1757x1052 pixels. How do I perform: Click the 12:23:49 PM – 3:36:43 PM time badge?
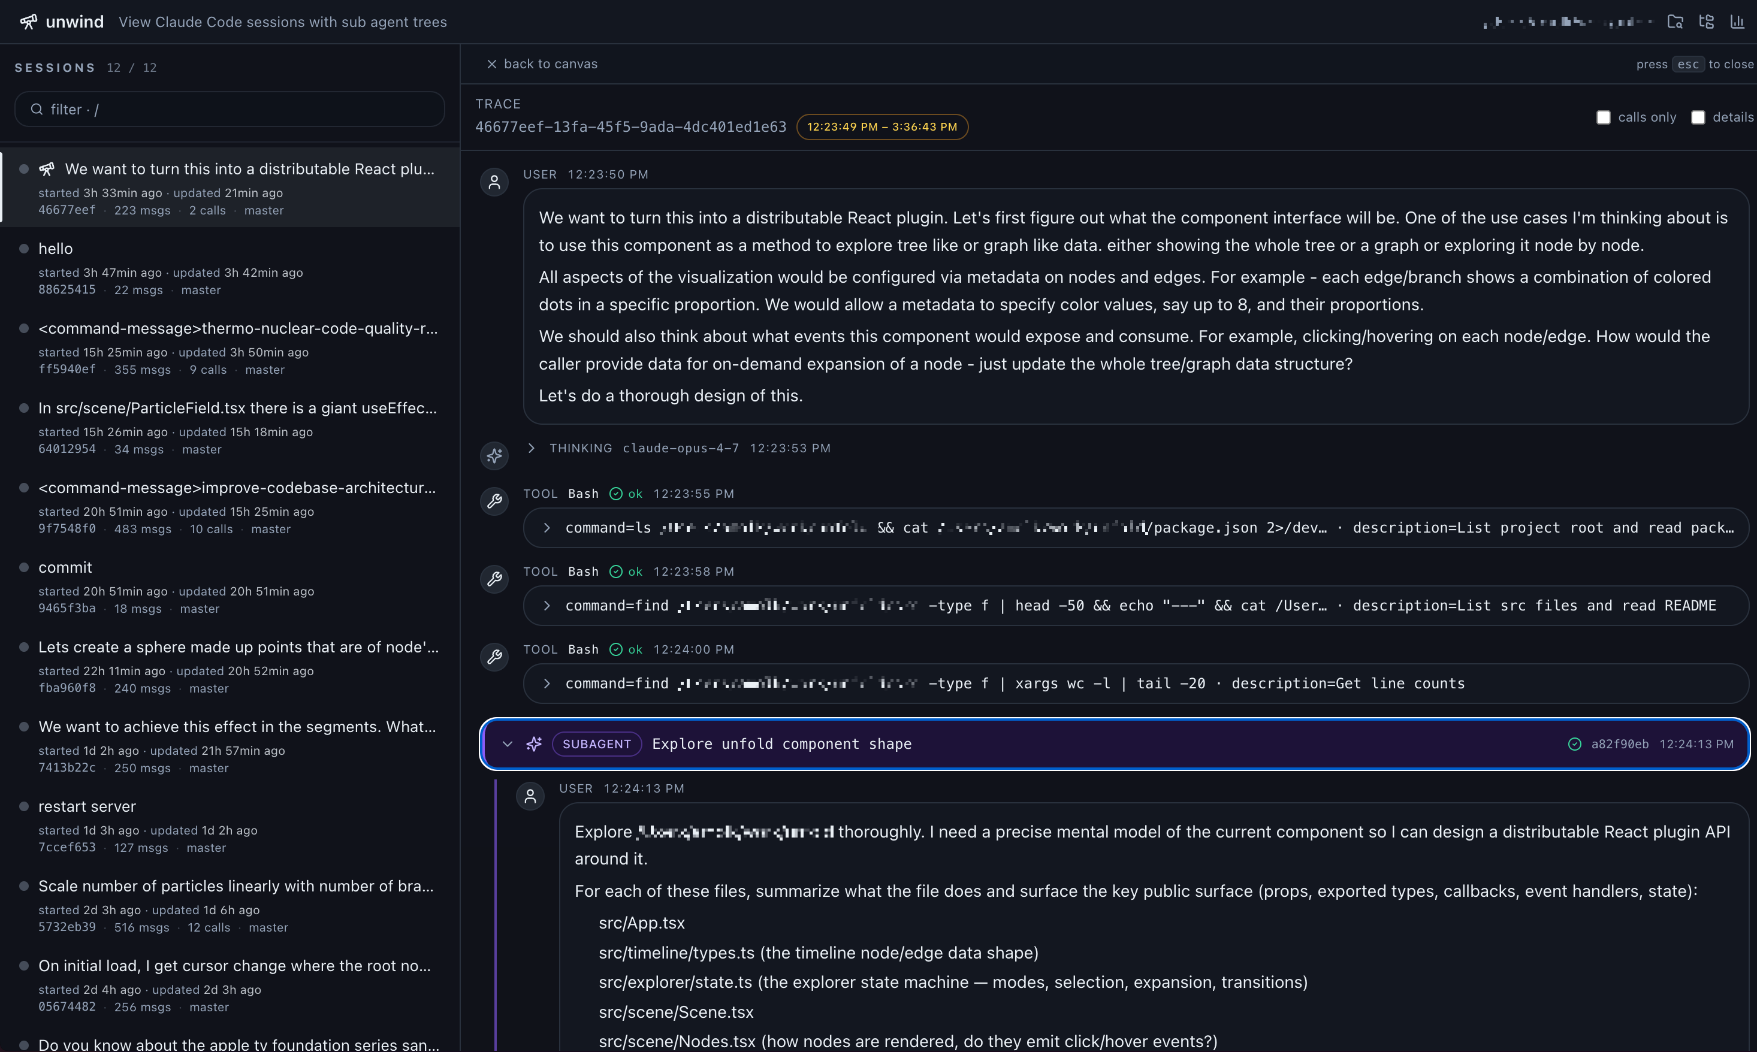pyautogui.click(x=882, y=127)
